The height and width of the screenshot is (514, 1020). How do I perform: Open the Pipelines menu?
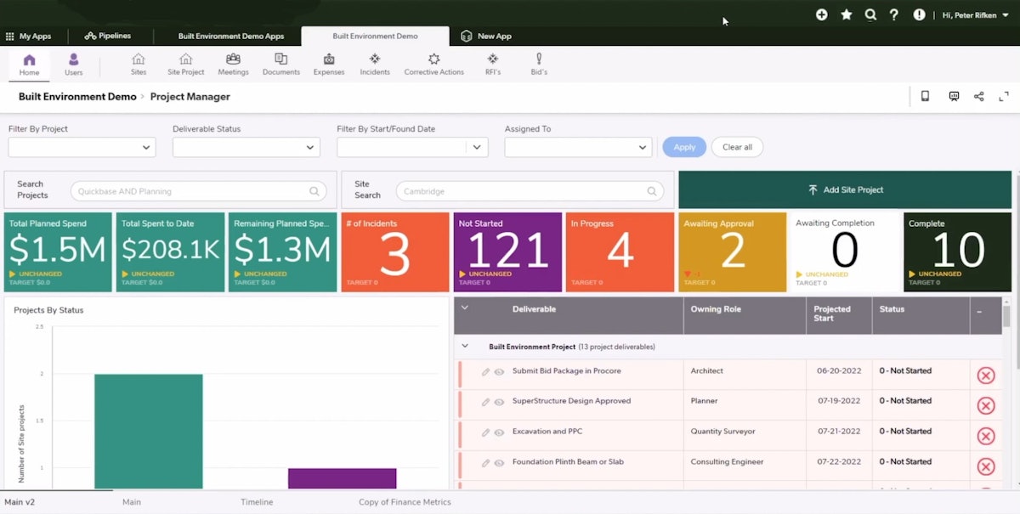coord(107,36)
